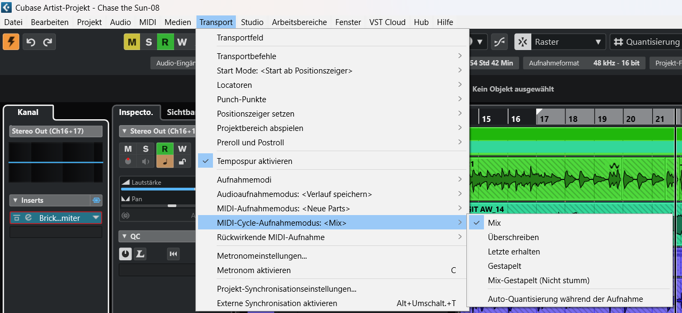Image resolution: width=682 pixels, height=313 pixels.
Task: Click the circular icon below Pan slider
Action: (126, 215)
